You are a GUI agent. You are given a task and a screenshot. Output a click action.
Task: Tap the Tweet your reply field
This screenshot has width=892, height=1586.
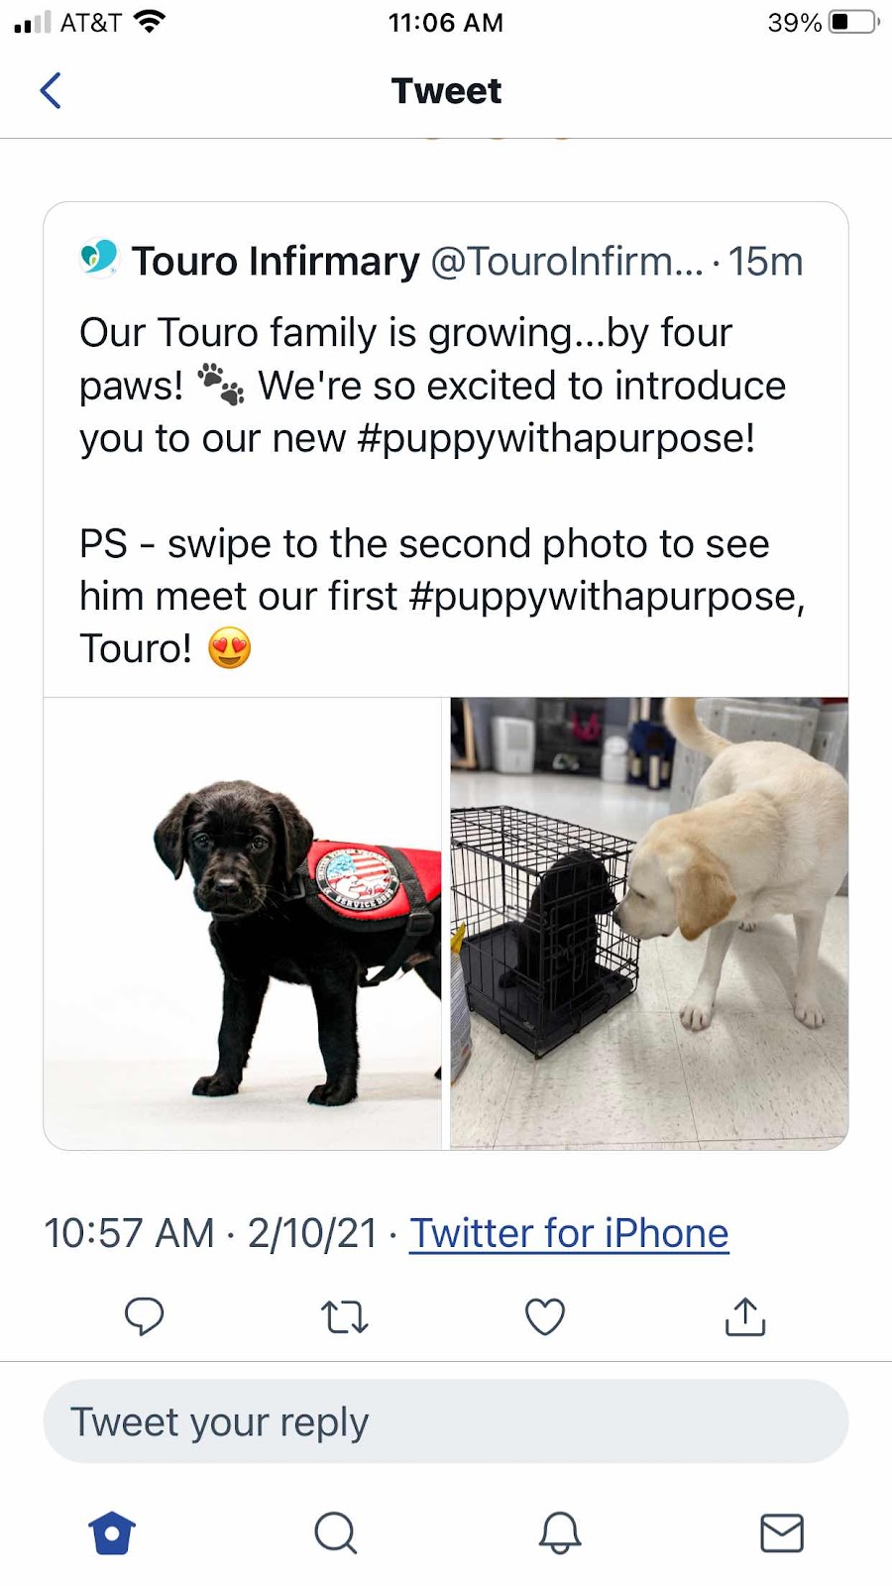click(x=446, y=1421)
